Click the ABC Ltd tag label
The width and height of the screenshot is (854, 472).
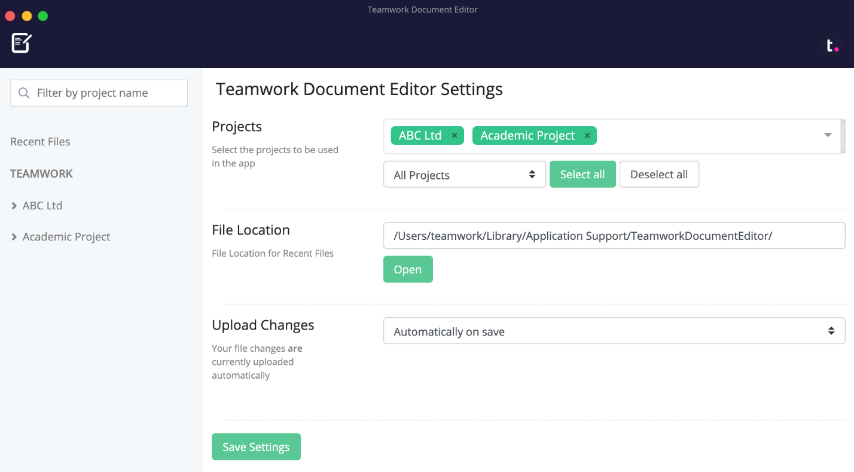[420, 136]
